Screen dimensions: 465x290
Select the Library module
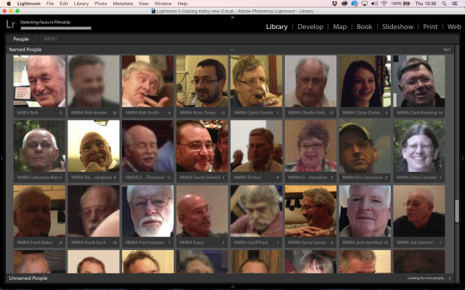[277, 27]
